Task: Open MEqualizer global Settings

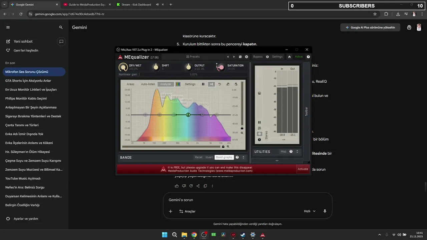Action: 277,57
